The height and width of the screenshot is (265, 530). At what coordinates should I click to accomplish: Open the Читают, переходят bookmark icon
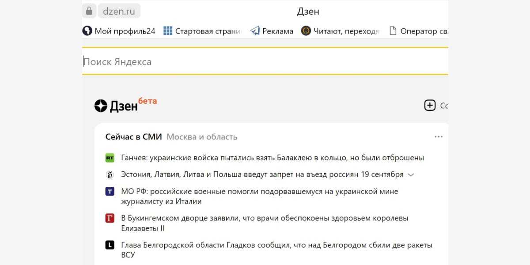click(306, 31)
